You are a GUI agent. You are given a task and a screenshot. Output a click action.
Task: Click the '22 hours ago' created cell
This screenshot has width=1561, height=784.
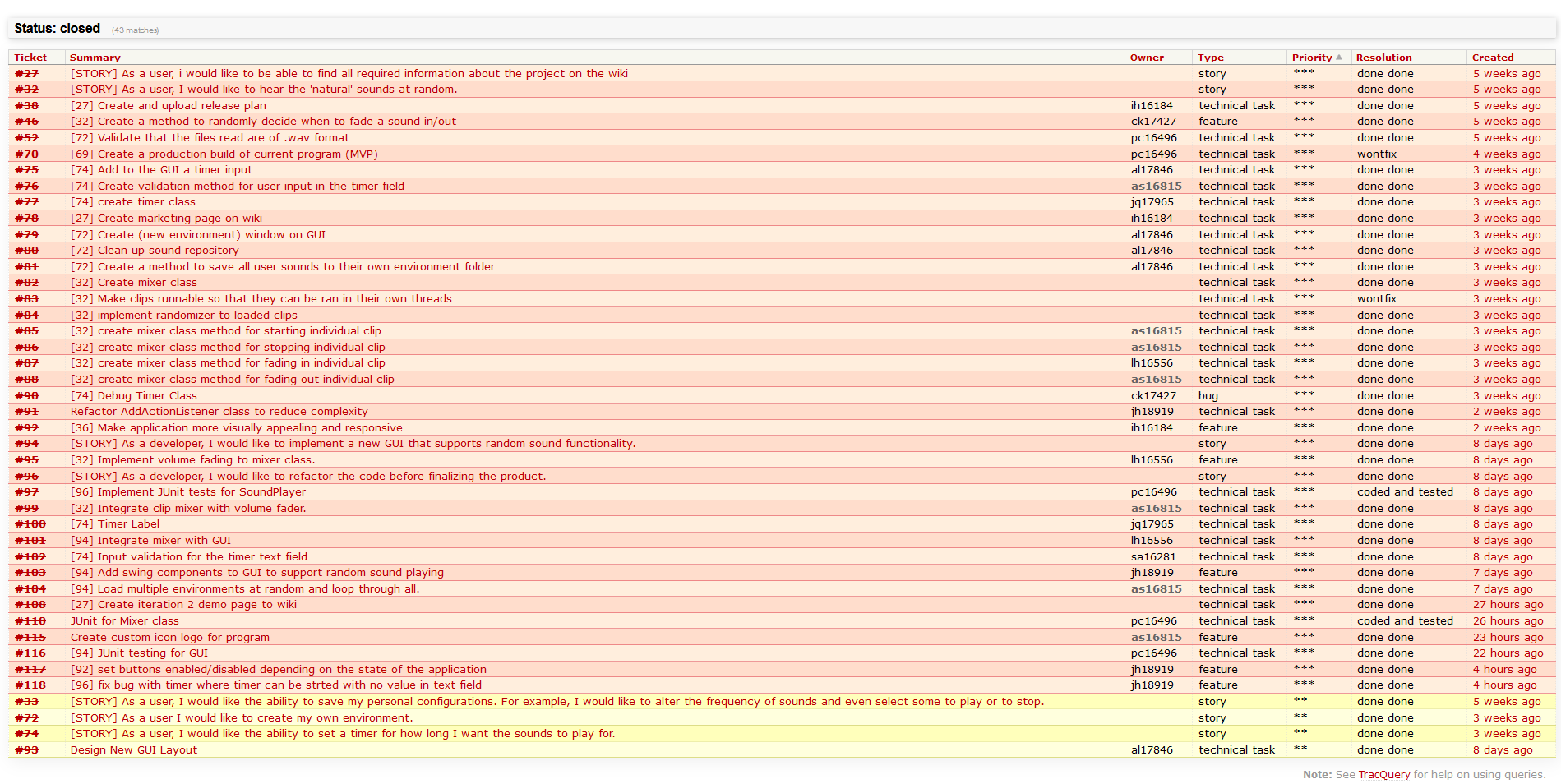[x=1508, y=653]
